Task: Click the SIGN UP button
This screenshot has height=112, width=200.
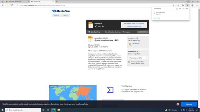Action: pos(57,15)
